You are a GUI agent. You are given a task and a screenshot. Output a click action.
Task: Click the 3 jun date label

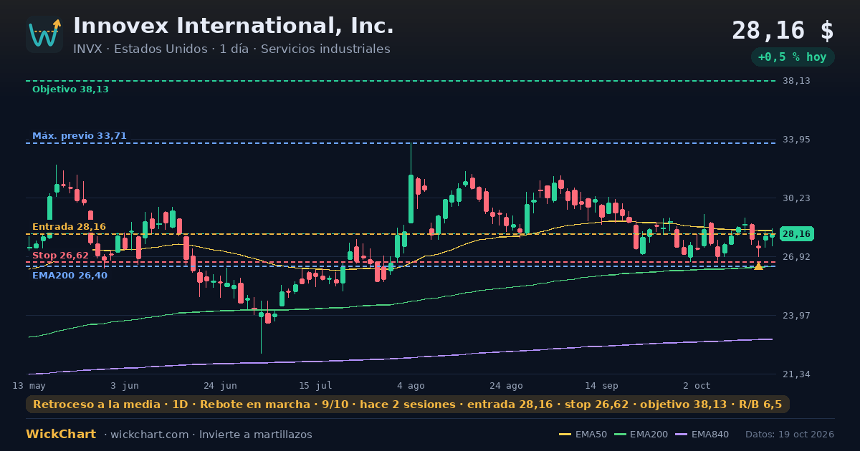click(x=125, y=386)
